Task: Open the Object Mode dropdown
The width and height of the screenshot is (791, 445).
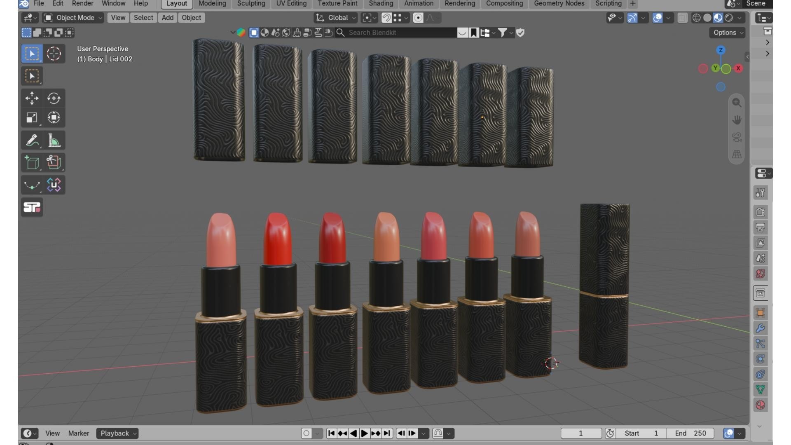Action: [73, 18]
